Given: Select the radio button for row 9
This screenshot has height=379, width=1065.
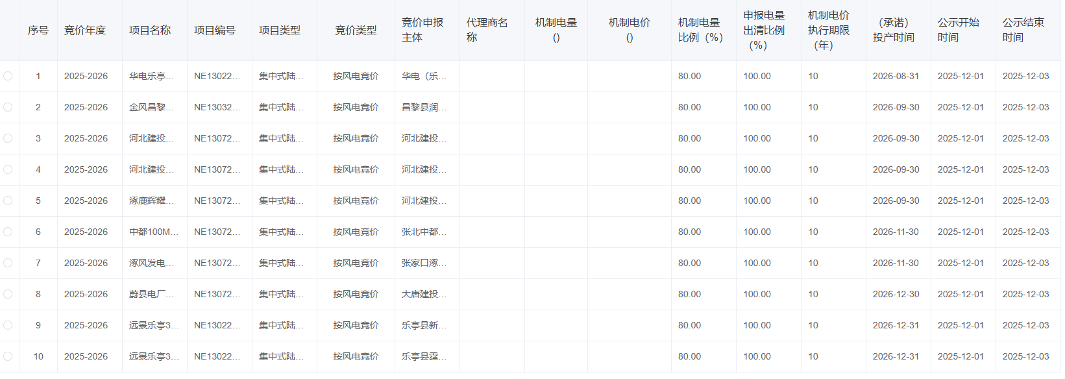Looking at the screenshot, I should coord(8,325).
